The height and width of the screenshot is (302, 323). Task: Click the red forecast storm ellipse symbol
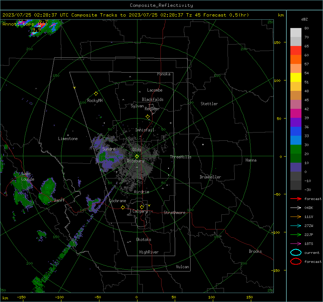click(296, 261)
